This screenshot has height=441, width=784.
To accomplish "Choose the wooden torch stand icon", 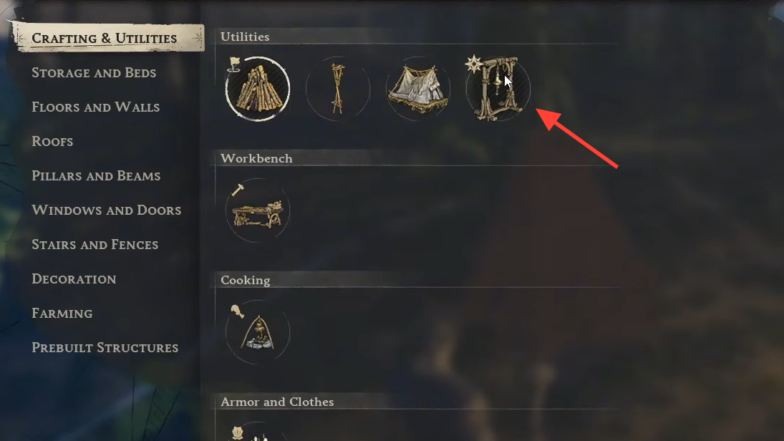I will click(337, 89).
